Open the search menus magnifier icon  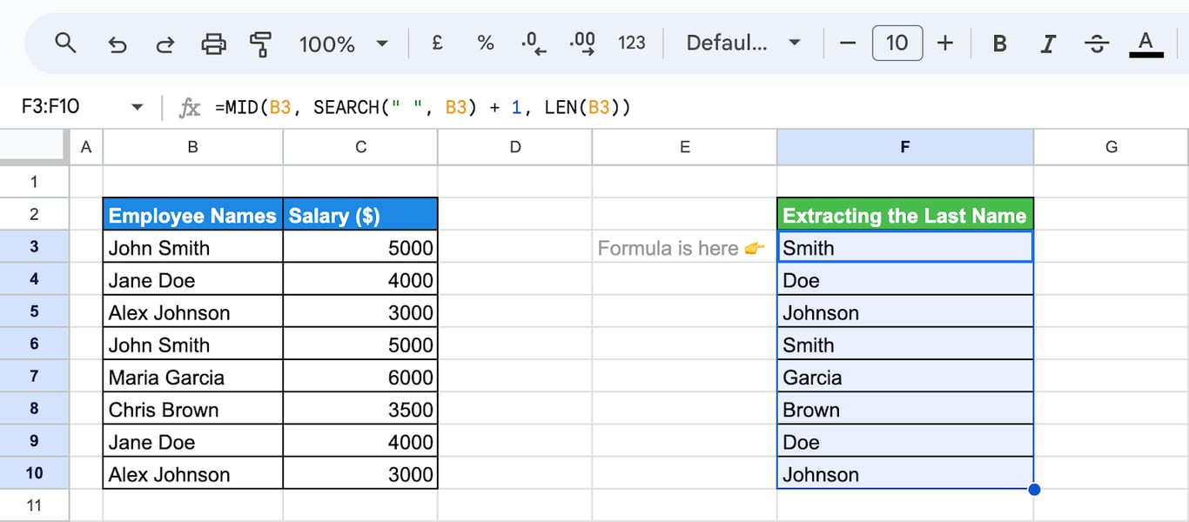[65, 43]
